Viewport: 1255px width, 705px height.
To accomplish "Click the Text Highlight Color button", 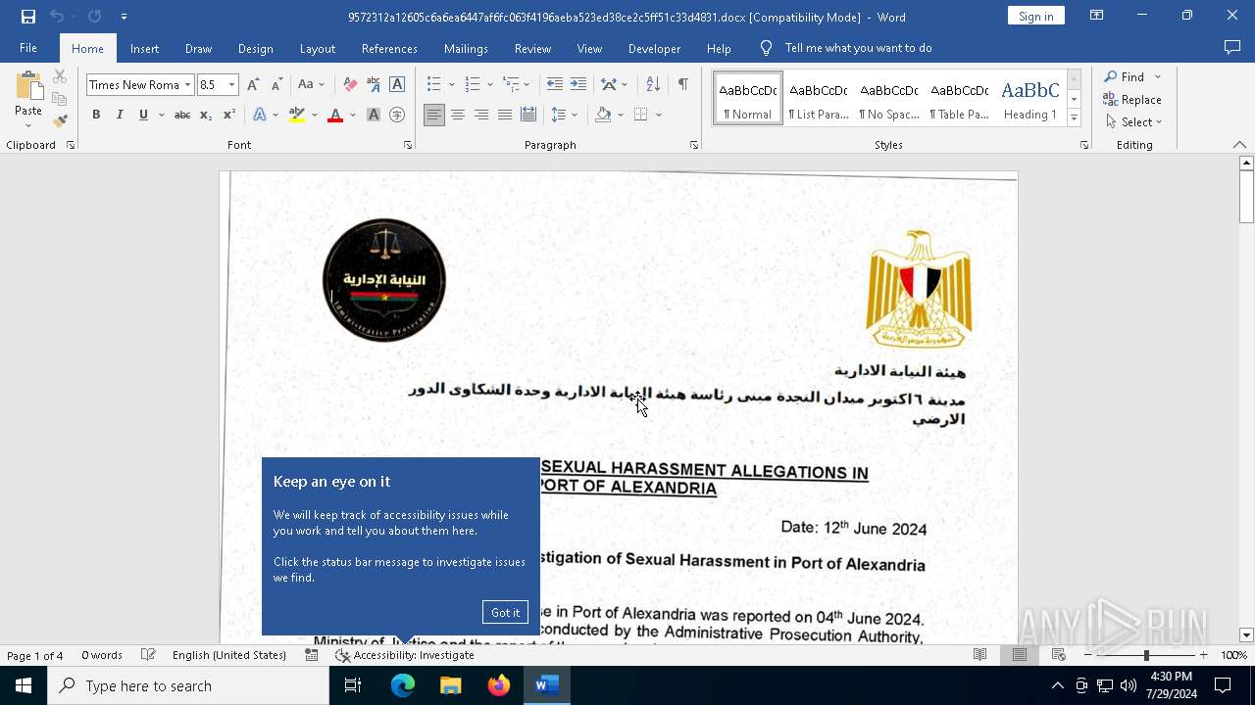I will click(x=297, y=115).
